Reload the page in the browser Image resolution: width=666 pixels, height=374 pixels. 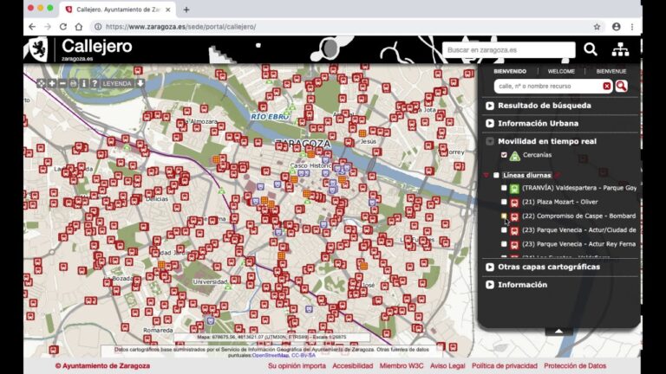(62, 27)
